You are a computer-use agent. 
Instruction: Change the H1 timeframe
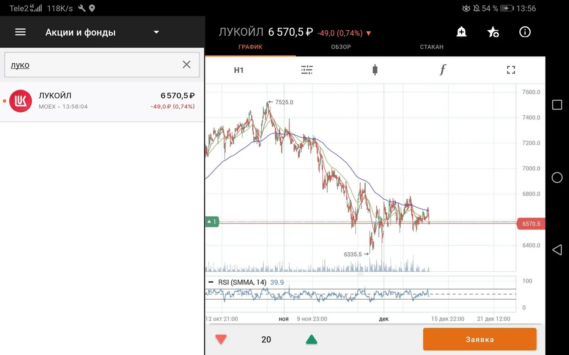[x=239, y=70]
